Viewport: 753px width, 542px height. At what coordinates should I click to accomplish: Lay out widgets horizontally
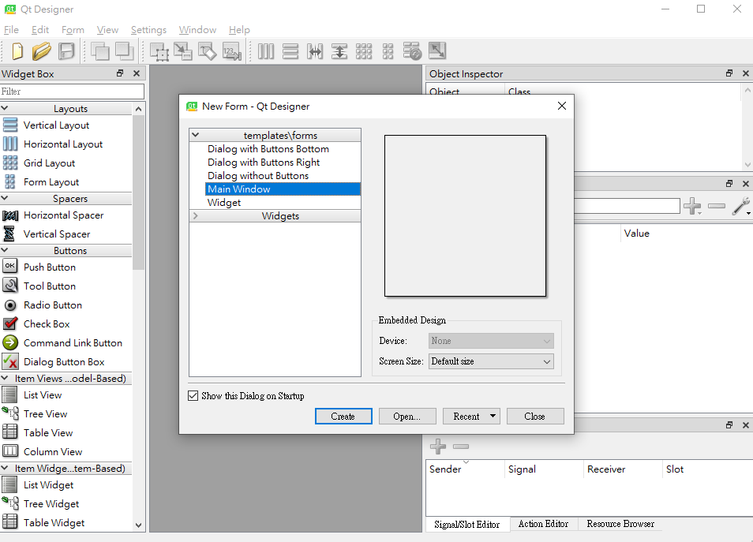coord(266,51)
